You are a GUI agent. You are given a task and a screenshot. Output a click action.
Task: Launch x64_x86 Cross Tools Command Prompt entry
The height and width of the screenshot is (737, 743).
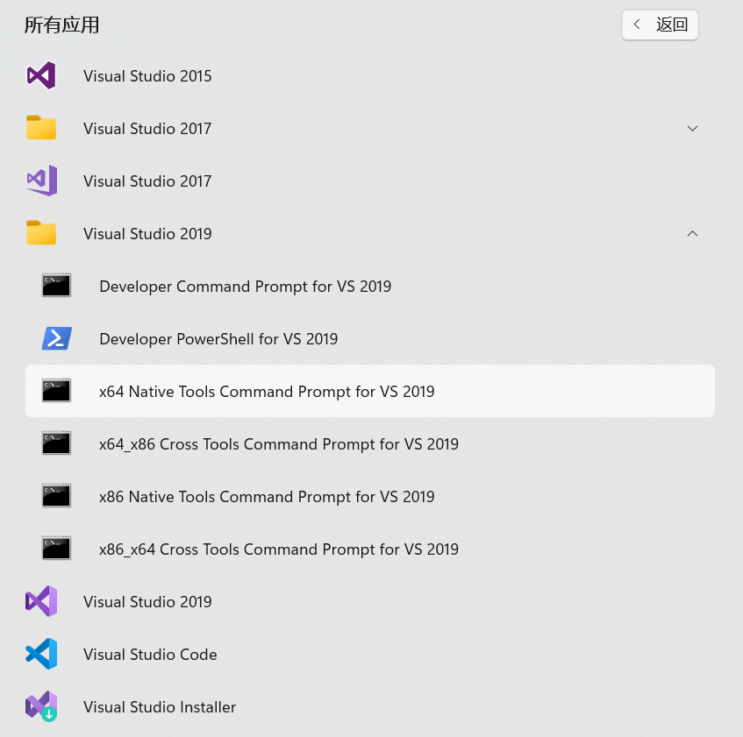click(x=279, y=444)
